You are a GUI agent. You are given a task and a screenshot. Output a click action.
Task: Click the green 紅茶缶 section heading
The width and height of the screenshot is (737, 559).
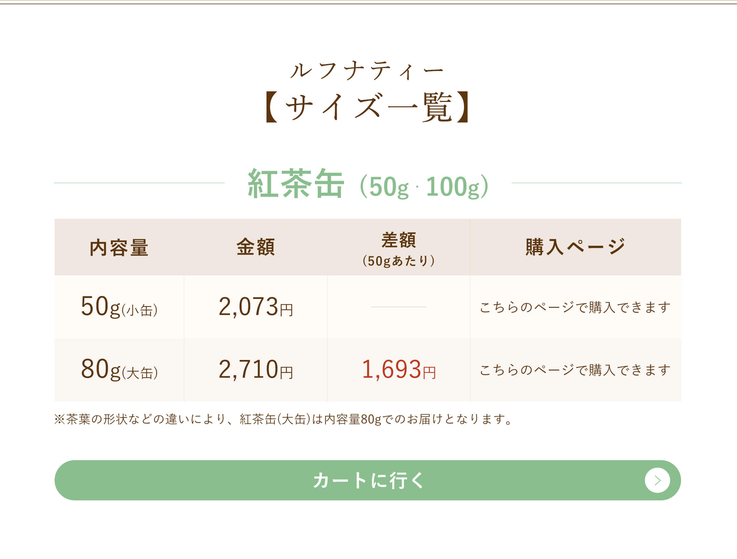(x=296, y=184)
